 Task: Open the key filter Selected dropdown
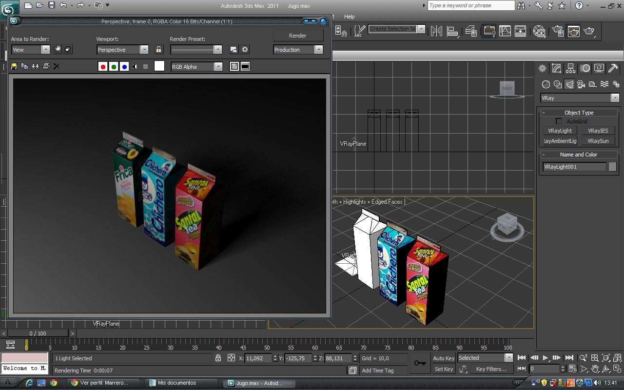(x=485, y=358)
